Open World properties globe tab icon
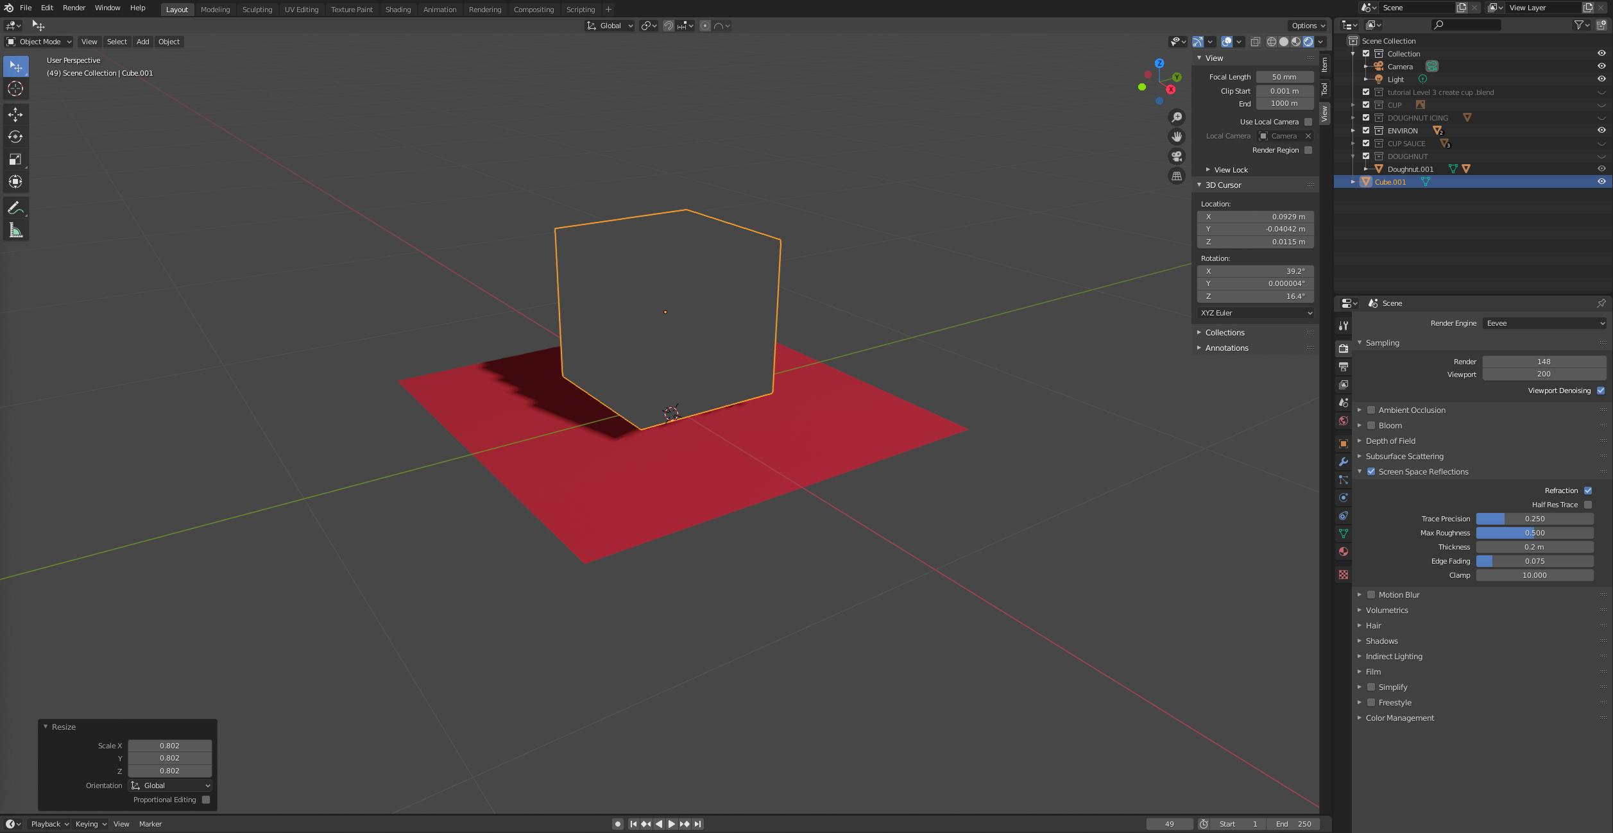Image resolution: width=1613 pixels, height=833 pixels. point(1344,421)
